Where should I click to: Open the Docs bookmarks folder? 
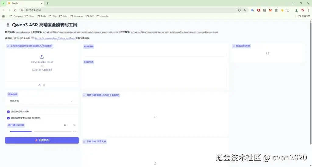click(30, 16)
